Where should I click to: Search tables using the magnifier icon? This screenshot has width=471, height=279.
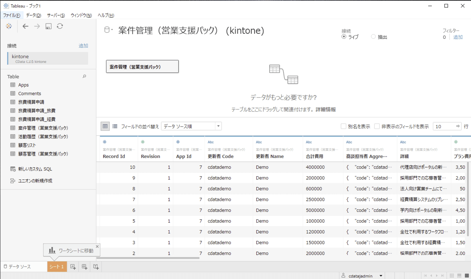point(84,77)
